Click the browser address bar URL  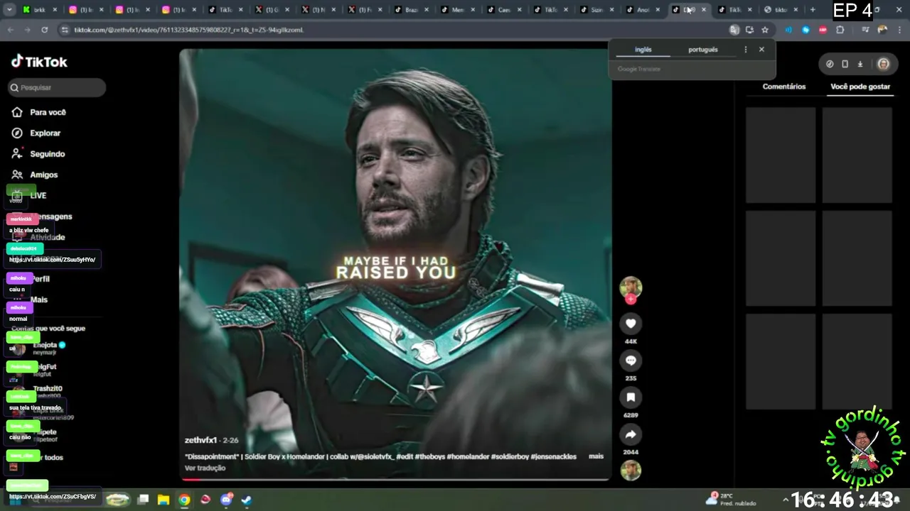[188, 30]
